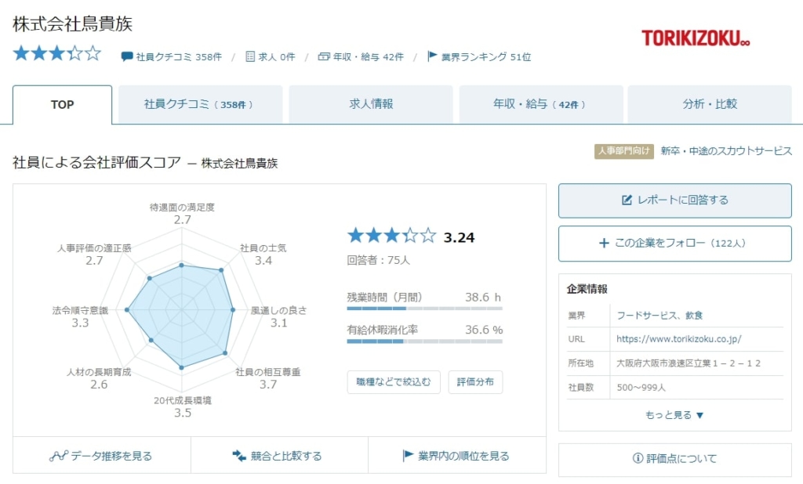Open the 評価分布 button
Viewport: 803px width, 484px height.
click(475, 382)
